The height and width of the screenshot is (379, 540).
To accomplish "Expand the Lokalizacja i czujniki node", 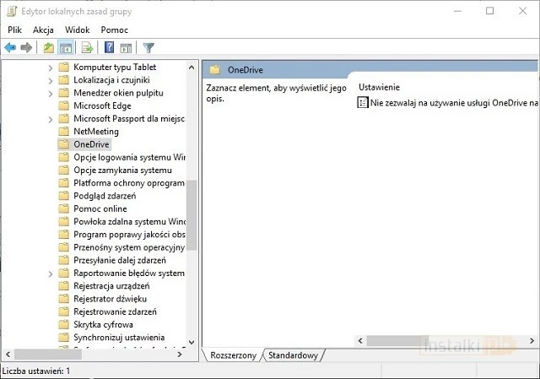I will 51,80.
